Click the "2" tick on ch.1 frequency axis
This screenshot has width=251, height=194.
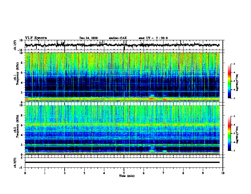(22, 93)
